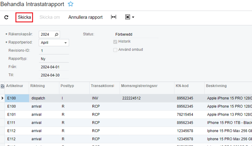Click the Skicka button
This screenshot has height=146, width=252.
(x=24, y=17)
